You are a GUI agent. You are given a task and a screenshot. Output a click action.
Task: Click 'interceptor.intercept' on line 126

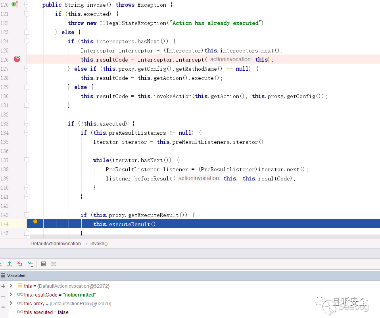171,60
